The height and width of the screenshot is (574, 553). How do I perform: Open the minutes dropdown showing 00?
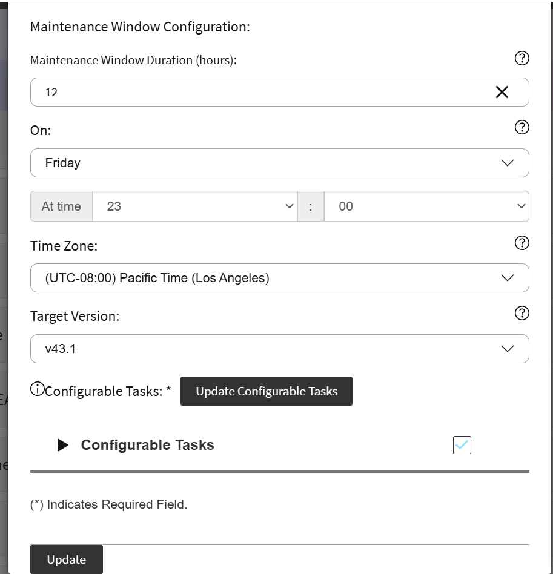[x=426, y=206]
